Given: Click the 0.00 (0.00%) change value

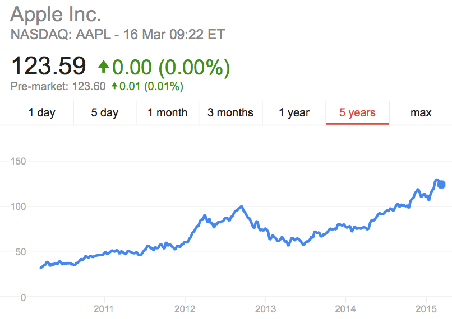Looking at the screenshot, I should 171,67.
